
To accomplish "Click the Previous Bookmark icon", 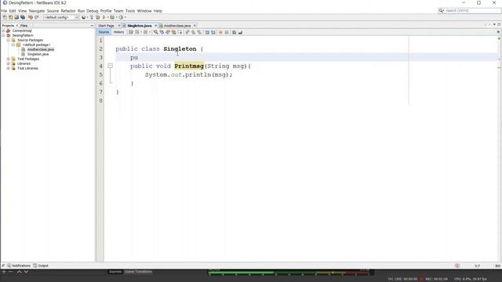I will [187, 32].
